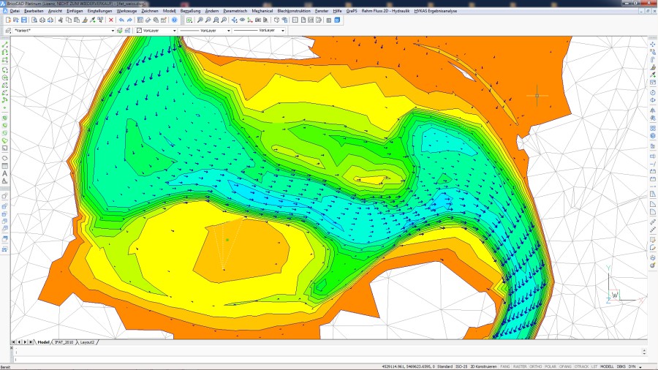This screenshot has width=658, height=370.
Task: Click the 2D Konstruieren workspace button
Action: click(484, 366)
